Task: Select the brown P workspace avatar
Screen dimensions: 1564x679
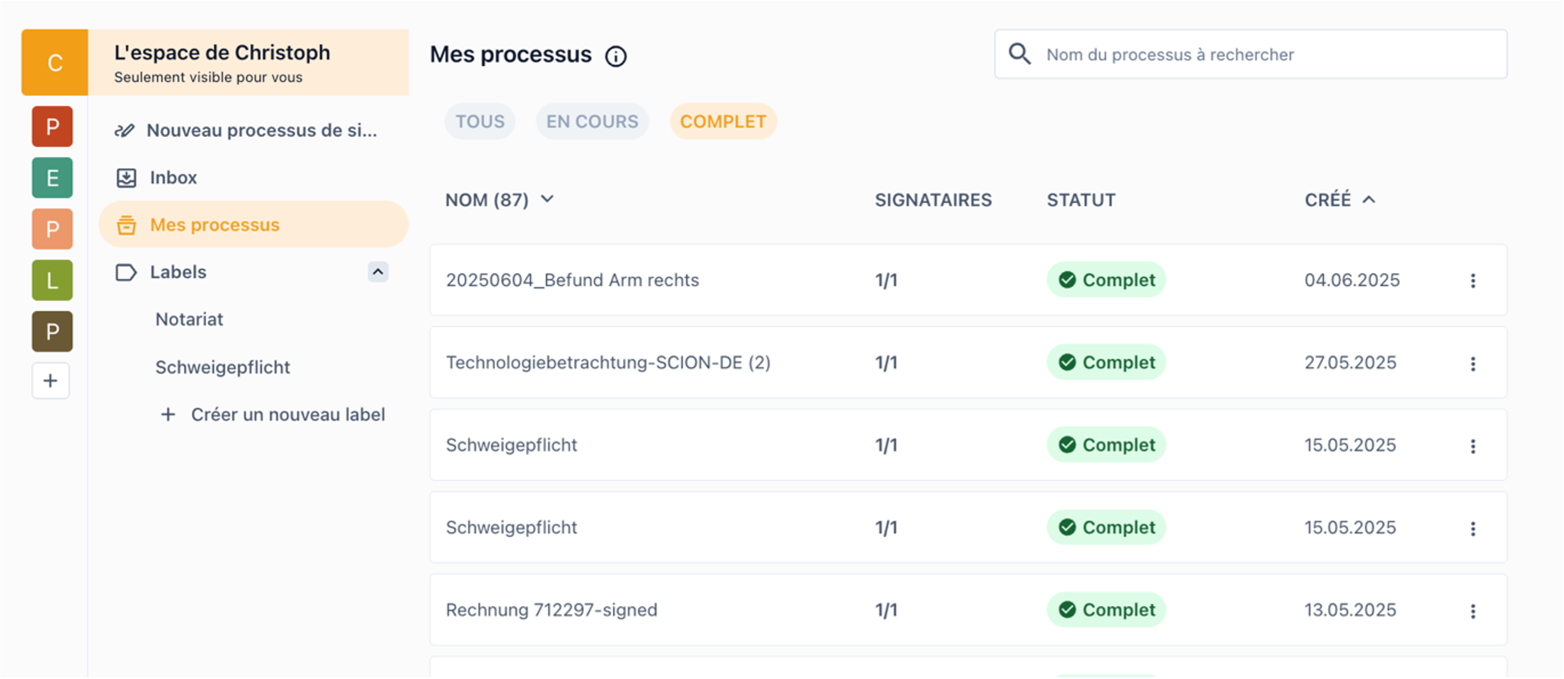Action: pos(52,331)
